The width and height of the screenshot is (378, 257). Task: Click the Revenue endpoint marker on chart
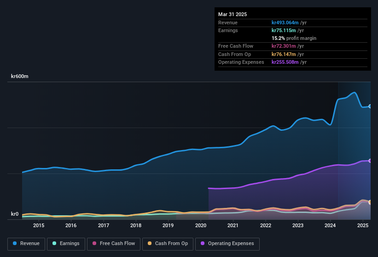click(x=370, y=106)
